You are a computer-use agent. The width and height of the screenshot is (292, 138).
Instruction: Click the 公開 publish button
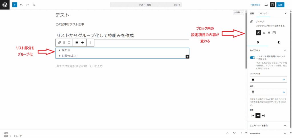(280, 5)
